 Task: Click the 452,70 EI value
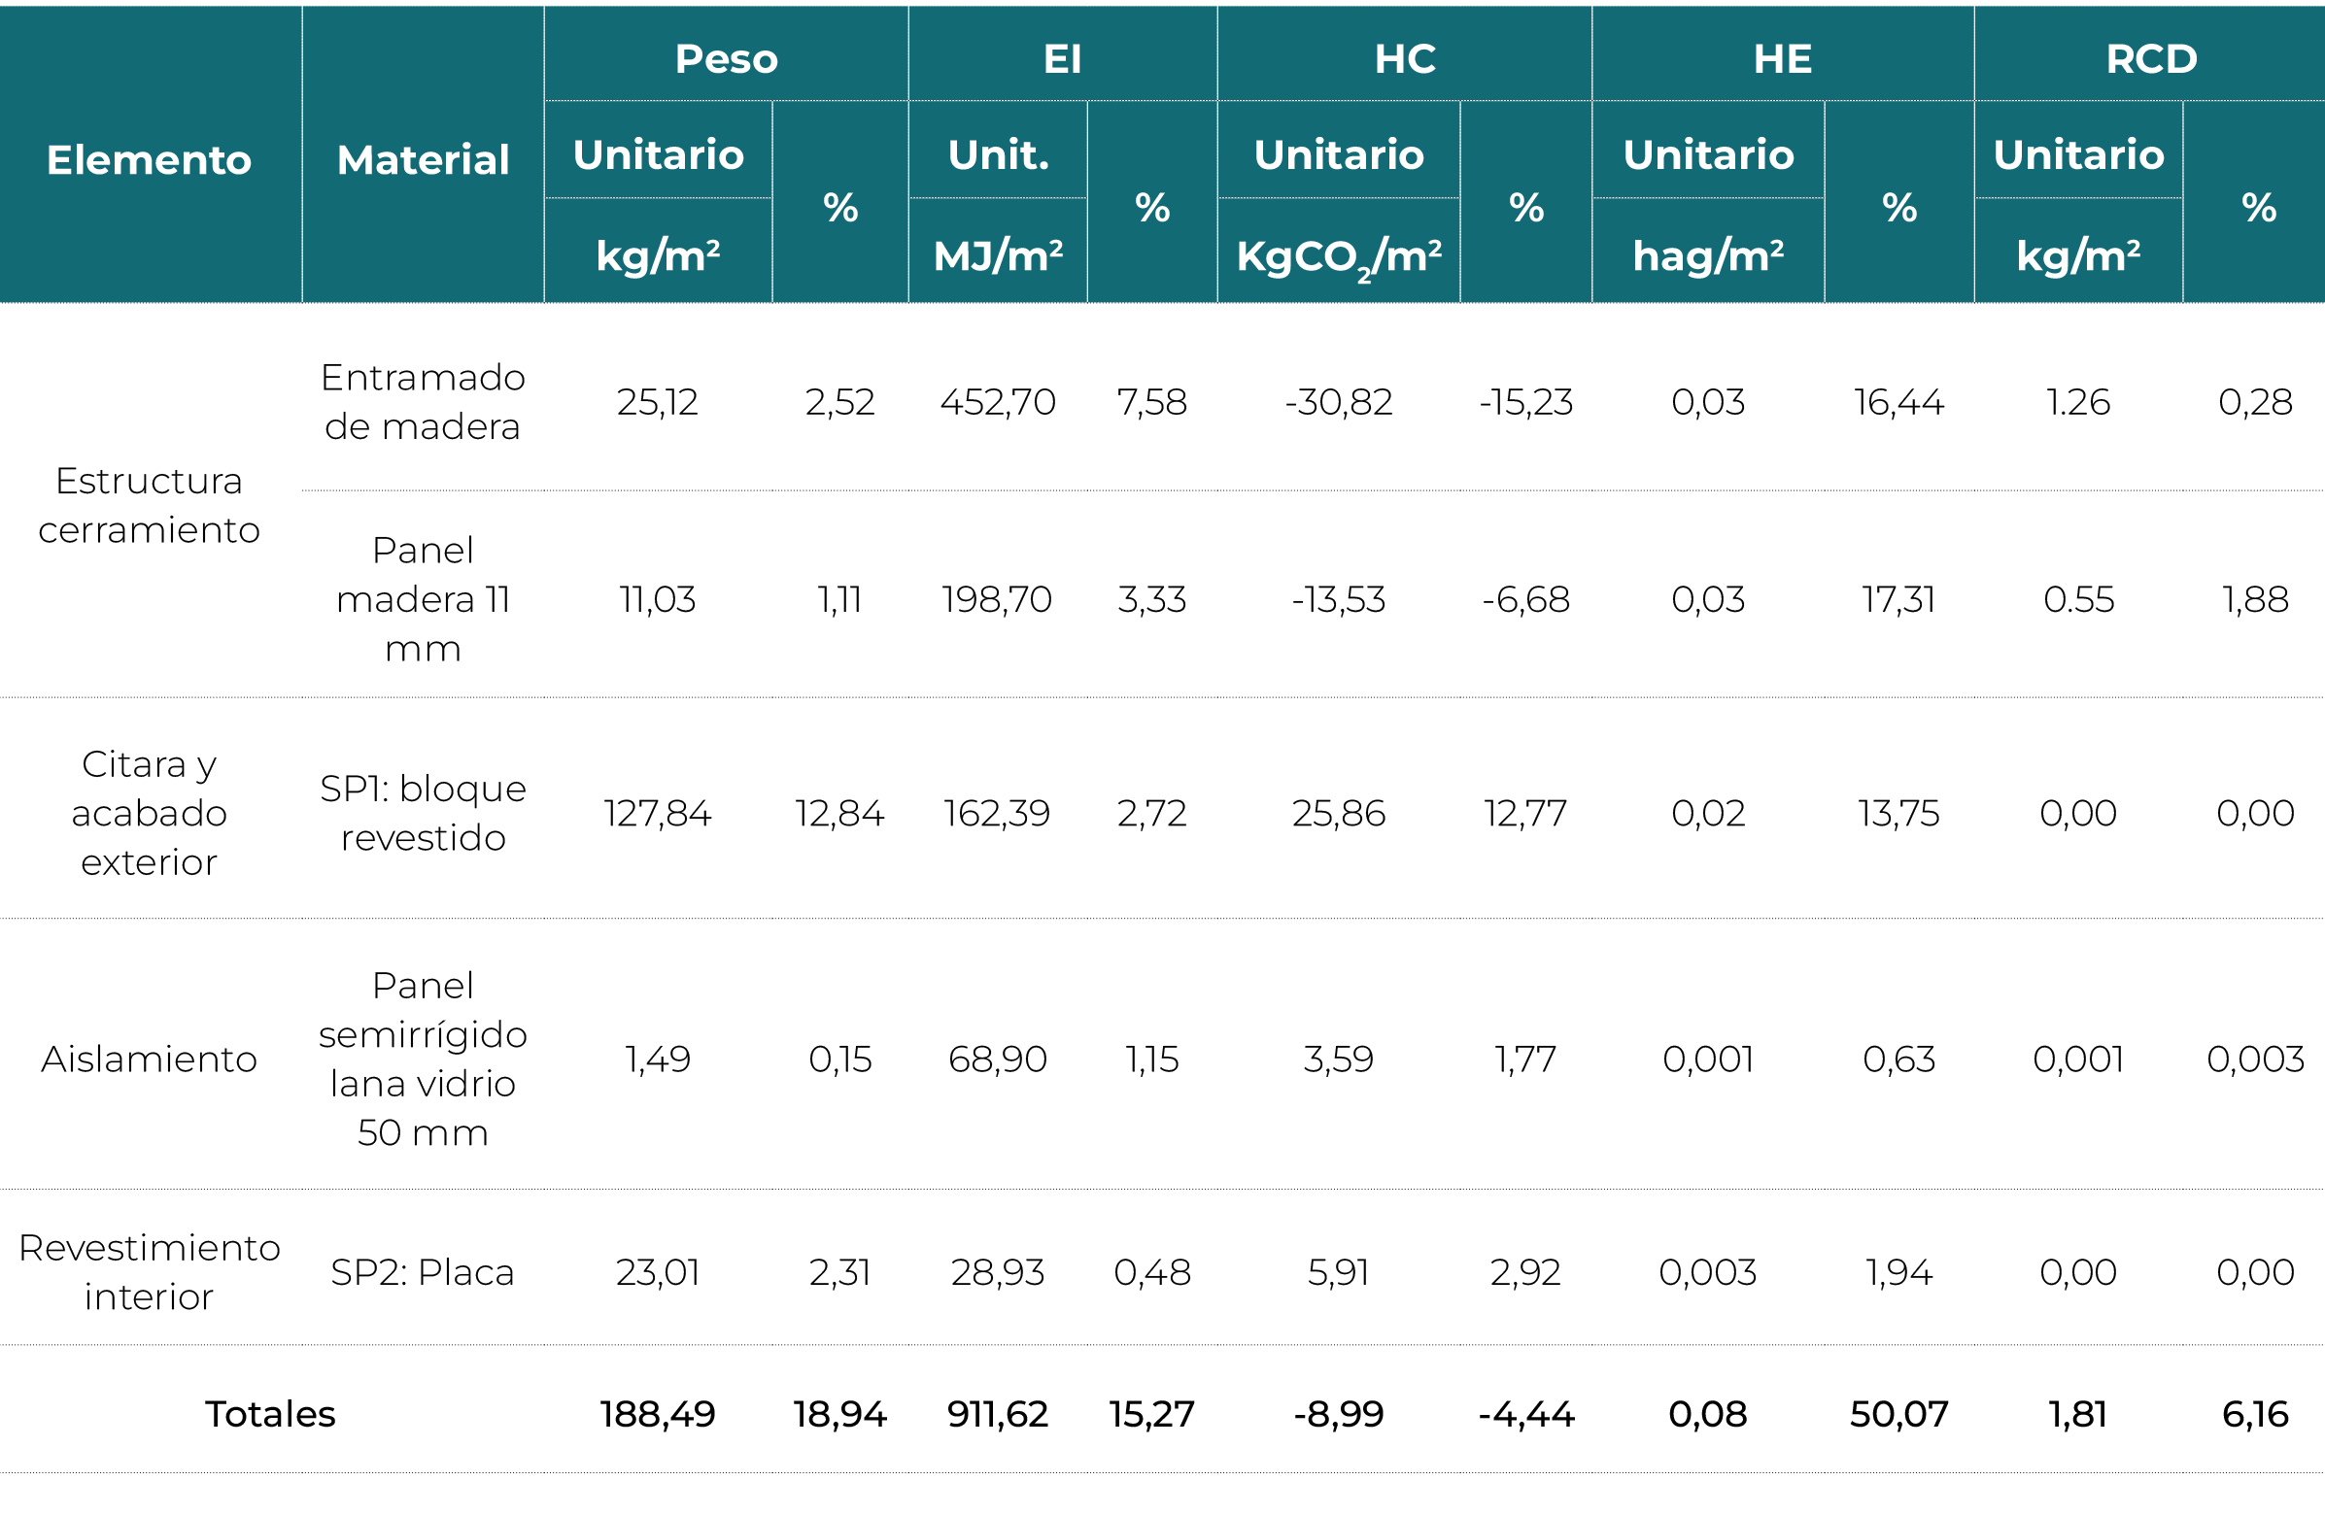coord(998,401)
